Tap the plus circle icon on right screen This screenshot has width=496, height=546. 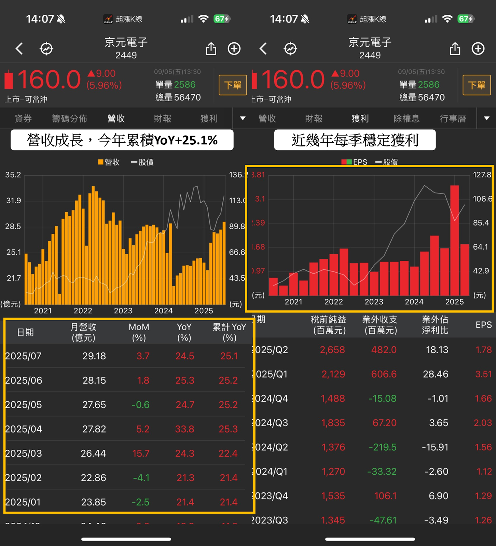point(478,49)
